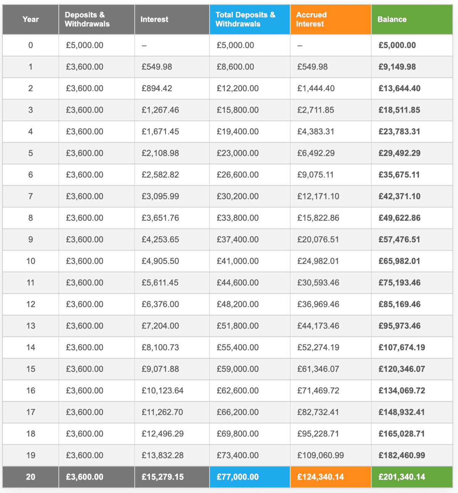Screen dimensions: 458x493
Task: Select the £15,279.15 interest cell
Action: [163, 477]
